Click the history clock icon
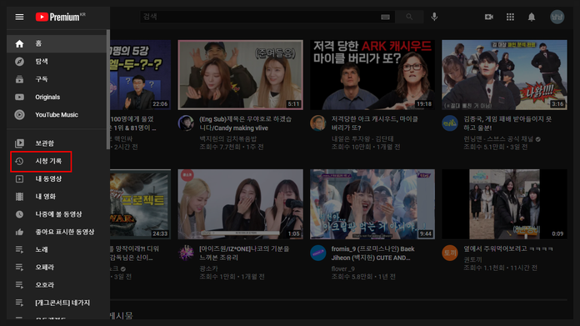Viewport: 580px width, 326px height. coord(20,161)
